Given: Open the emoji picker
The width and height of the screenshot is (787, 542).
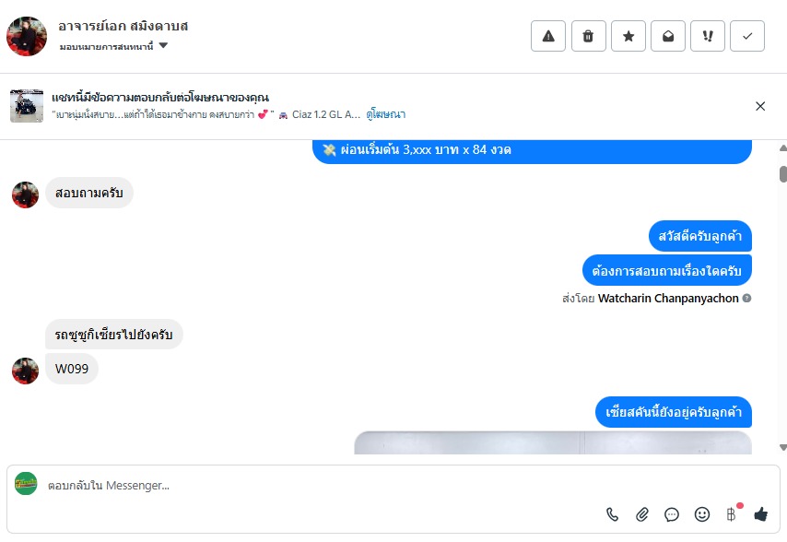Looking at the screenshot, I should pos(701,514).
